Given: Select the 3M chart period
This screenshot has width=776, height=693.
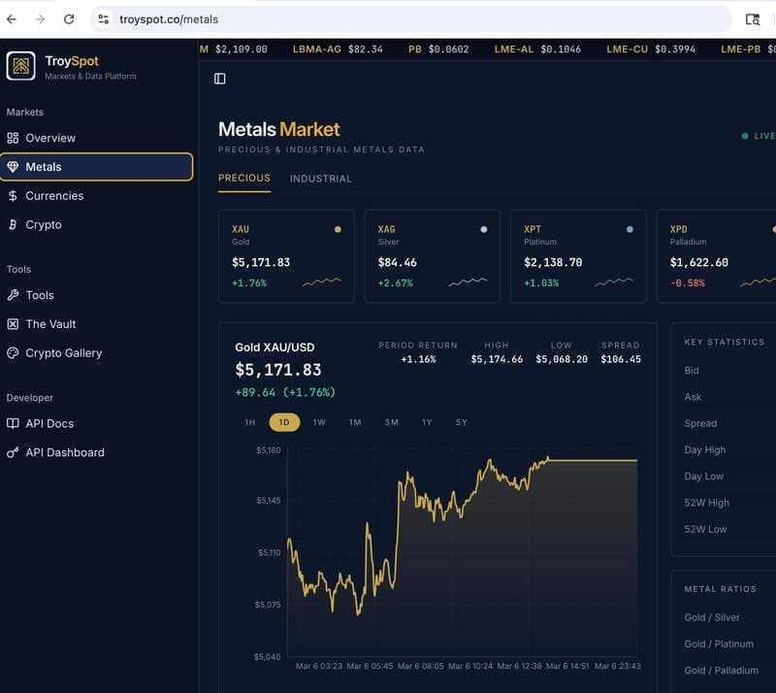Looking at the screenshot, I should pos(391,422).
